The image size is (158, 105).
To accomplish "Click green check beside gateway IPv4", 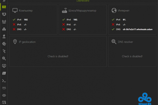I will coord(63,20).
